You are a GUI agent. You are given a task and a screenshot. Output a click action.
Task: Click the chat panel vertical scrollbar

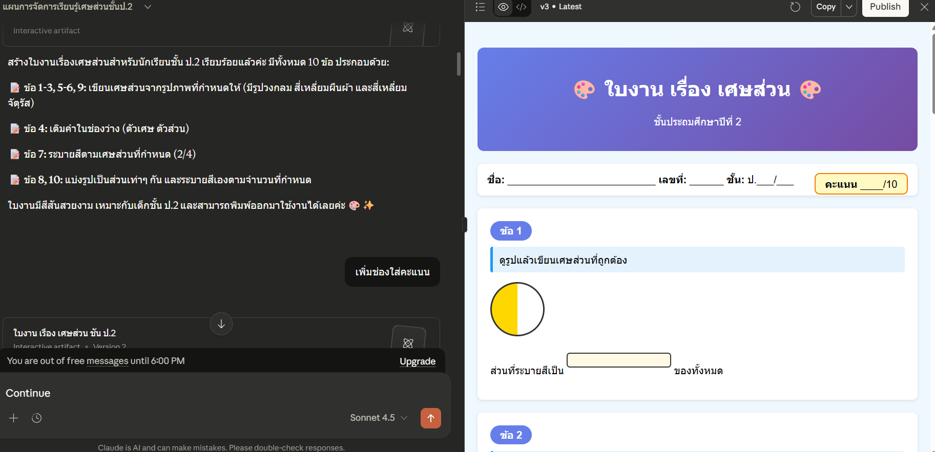pos(459,64)
